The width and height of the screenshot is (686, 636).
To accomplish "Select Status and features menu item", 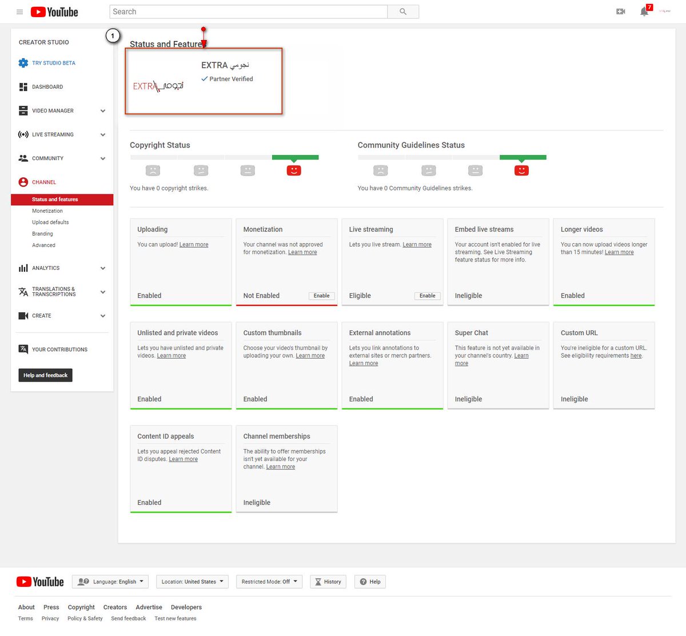I will (x=62, y=200).
